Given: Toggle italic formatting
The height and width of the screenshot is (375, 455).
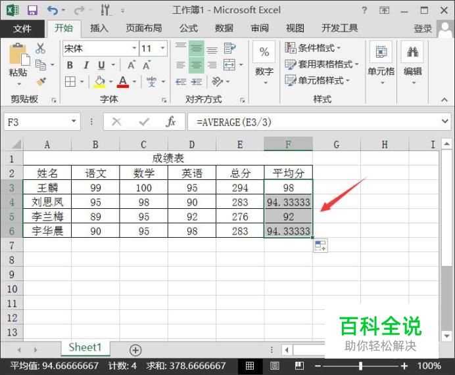Looking at the screenshot, I should pyautogui.click(x=86, y=65).
